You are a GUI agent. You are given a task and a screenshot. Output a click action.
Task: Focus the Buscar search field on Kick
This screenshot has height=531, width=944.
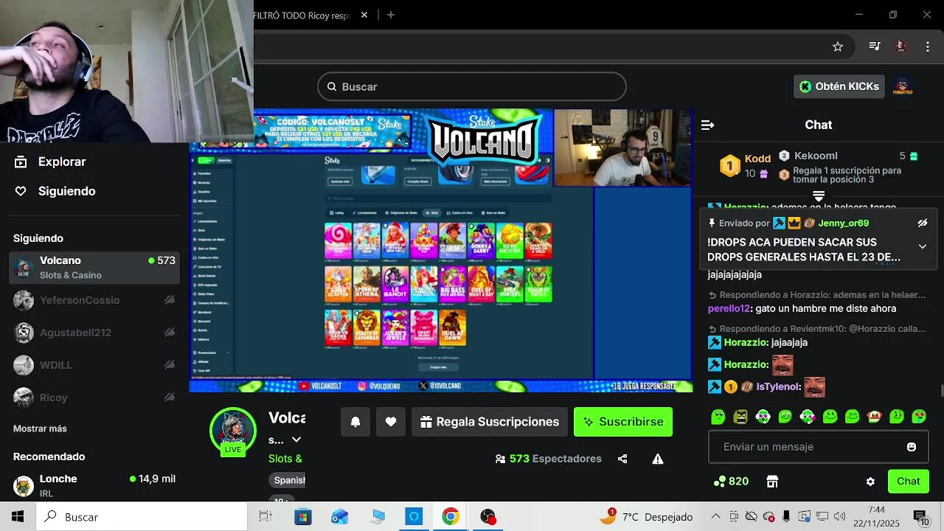472,87
